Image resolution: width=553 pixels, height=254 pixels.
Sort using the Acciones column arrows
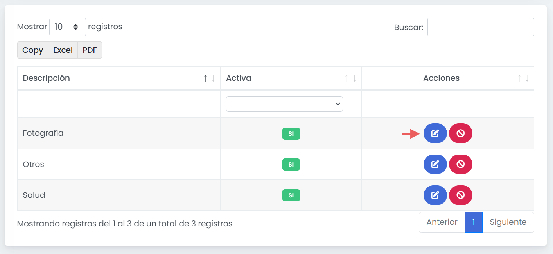[523, 78]
